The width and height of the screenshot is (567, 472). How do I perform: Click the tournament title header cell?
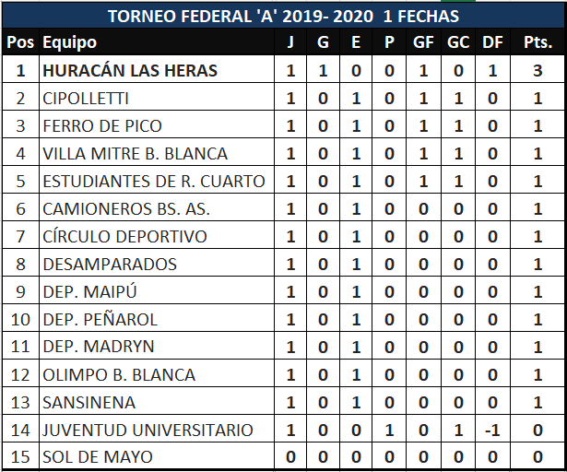283,17
